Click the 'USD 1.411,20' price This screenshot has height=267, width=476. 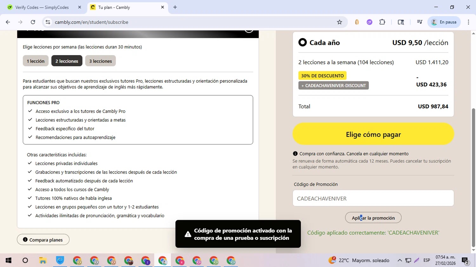pos(432,62)
